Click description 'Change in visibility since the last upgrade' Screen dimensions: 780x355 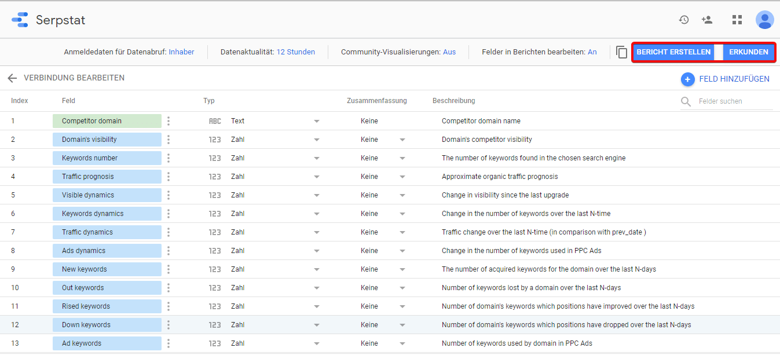pos(506,195)
